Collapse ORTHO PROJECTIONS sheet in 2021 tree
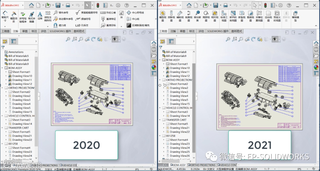This screenshot has height=171, width=320. coord(160,80)
